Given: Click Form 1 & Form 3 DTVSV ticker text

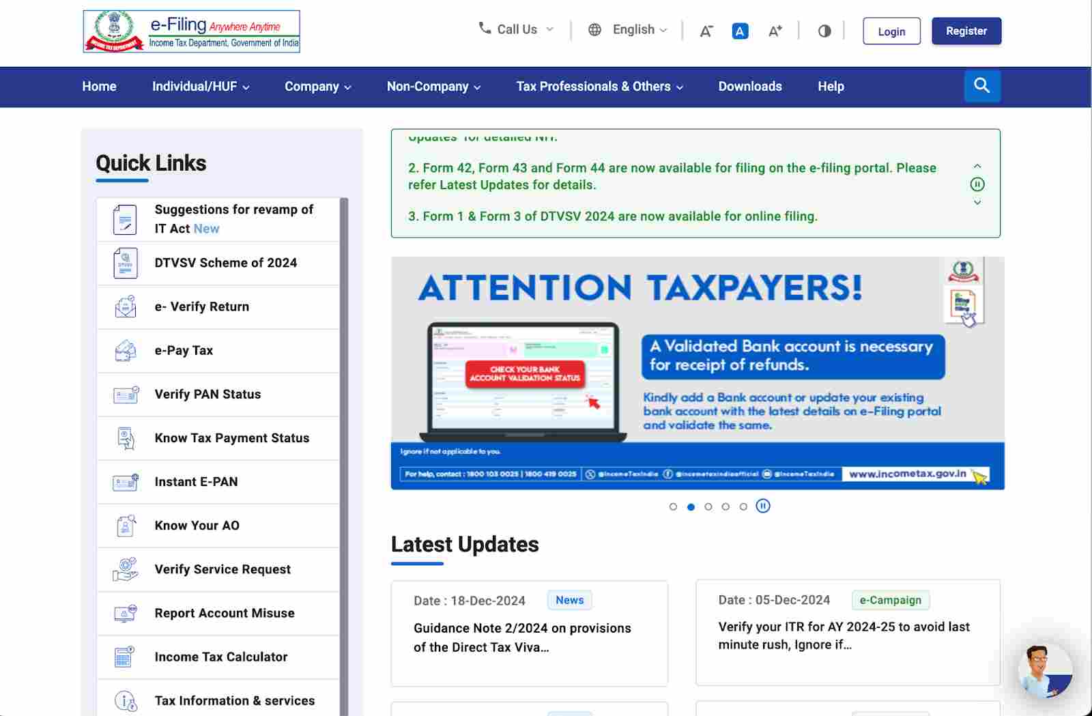Looking at the screenshot, I should click(x=613, y=216).
